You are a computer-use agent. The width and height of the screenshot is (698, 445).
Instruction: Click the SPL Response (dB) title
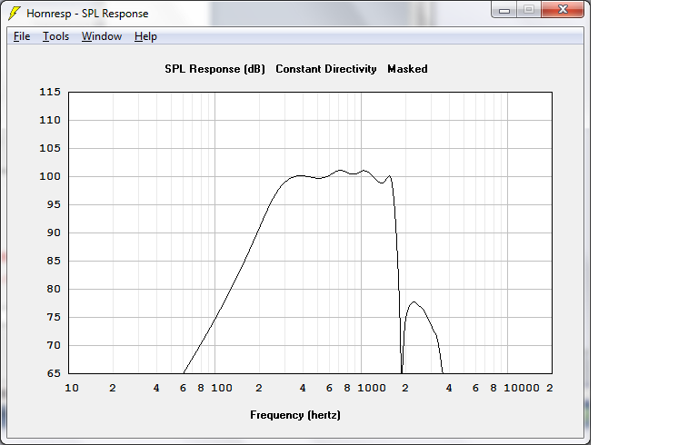[215, 69]
